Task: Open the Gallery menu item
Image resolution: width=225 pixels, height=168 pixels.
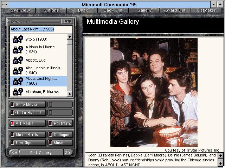Action: pyautogui.click(x=144, y=10)
